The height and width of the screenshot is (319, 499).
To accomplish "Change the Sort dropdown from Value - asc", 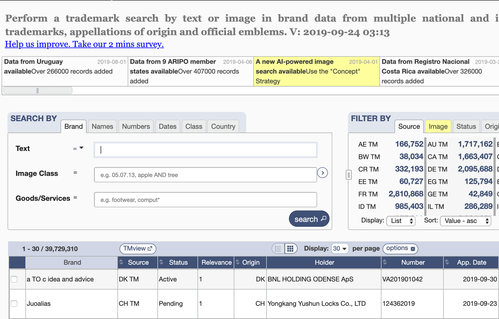I will click(466, 221).
